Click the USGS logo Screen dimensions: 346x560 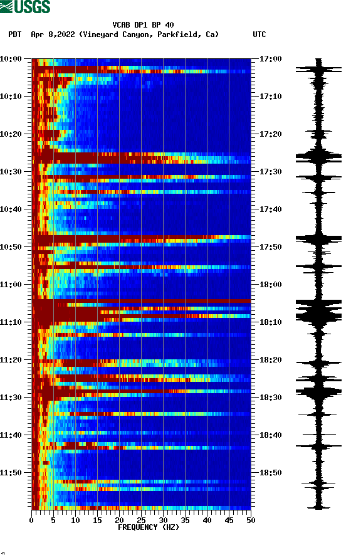tap(25, 6)
